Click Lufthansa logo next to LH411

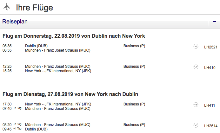tap(196, 105)
